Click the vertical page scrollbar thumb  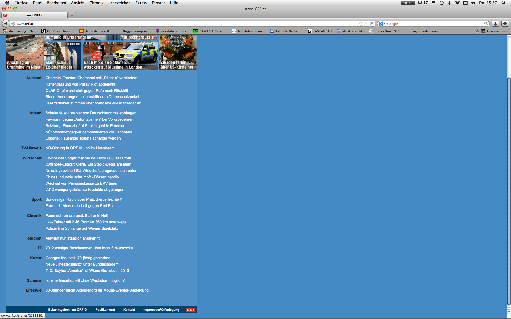coord(509,191)
